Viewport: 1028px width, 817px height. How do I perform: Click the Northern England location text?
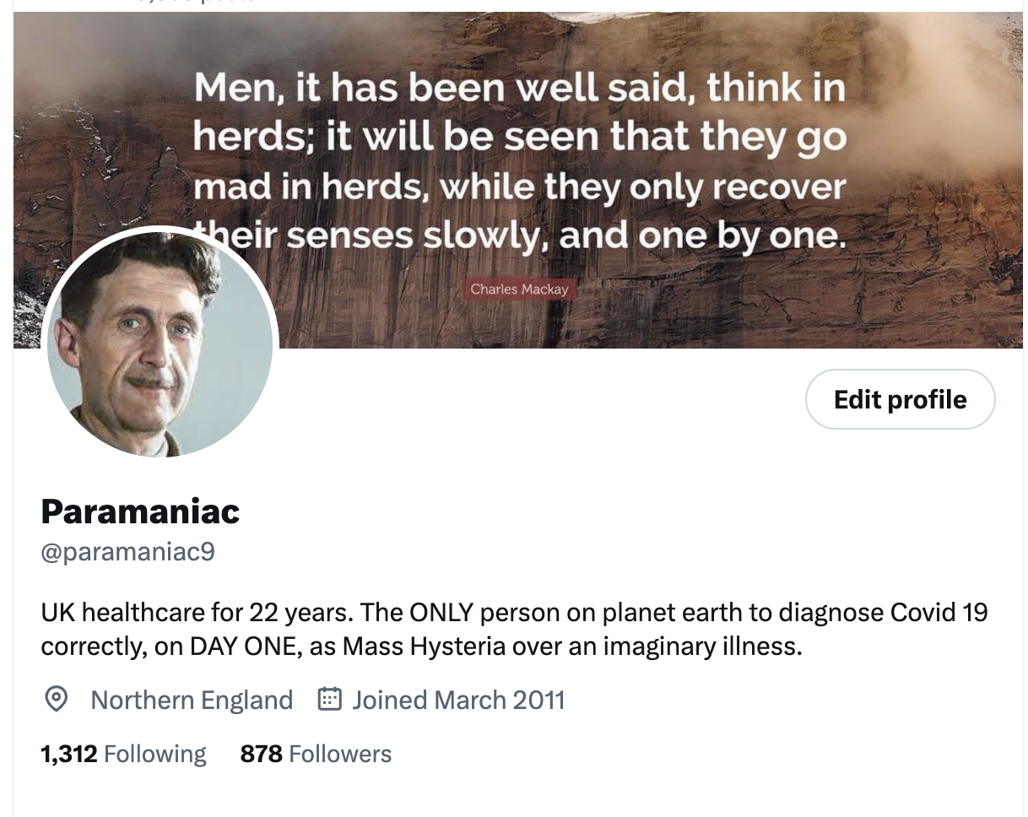click(x=192, y=700)
